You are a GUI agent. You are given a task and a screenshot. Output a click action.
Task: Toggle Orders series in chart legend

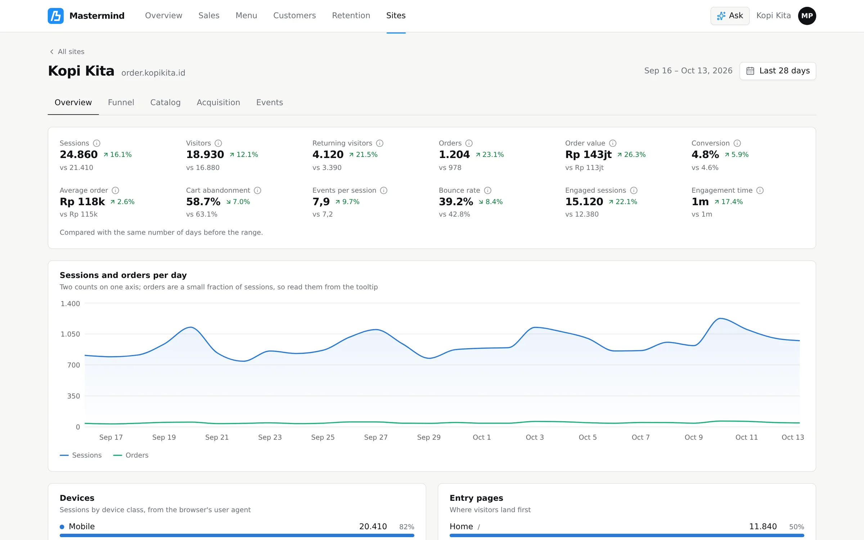(131, 455)
